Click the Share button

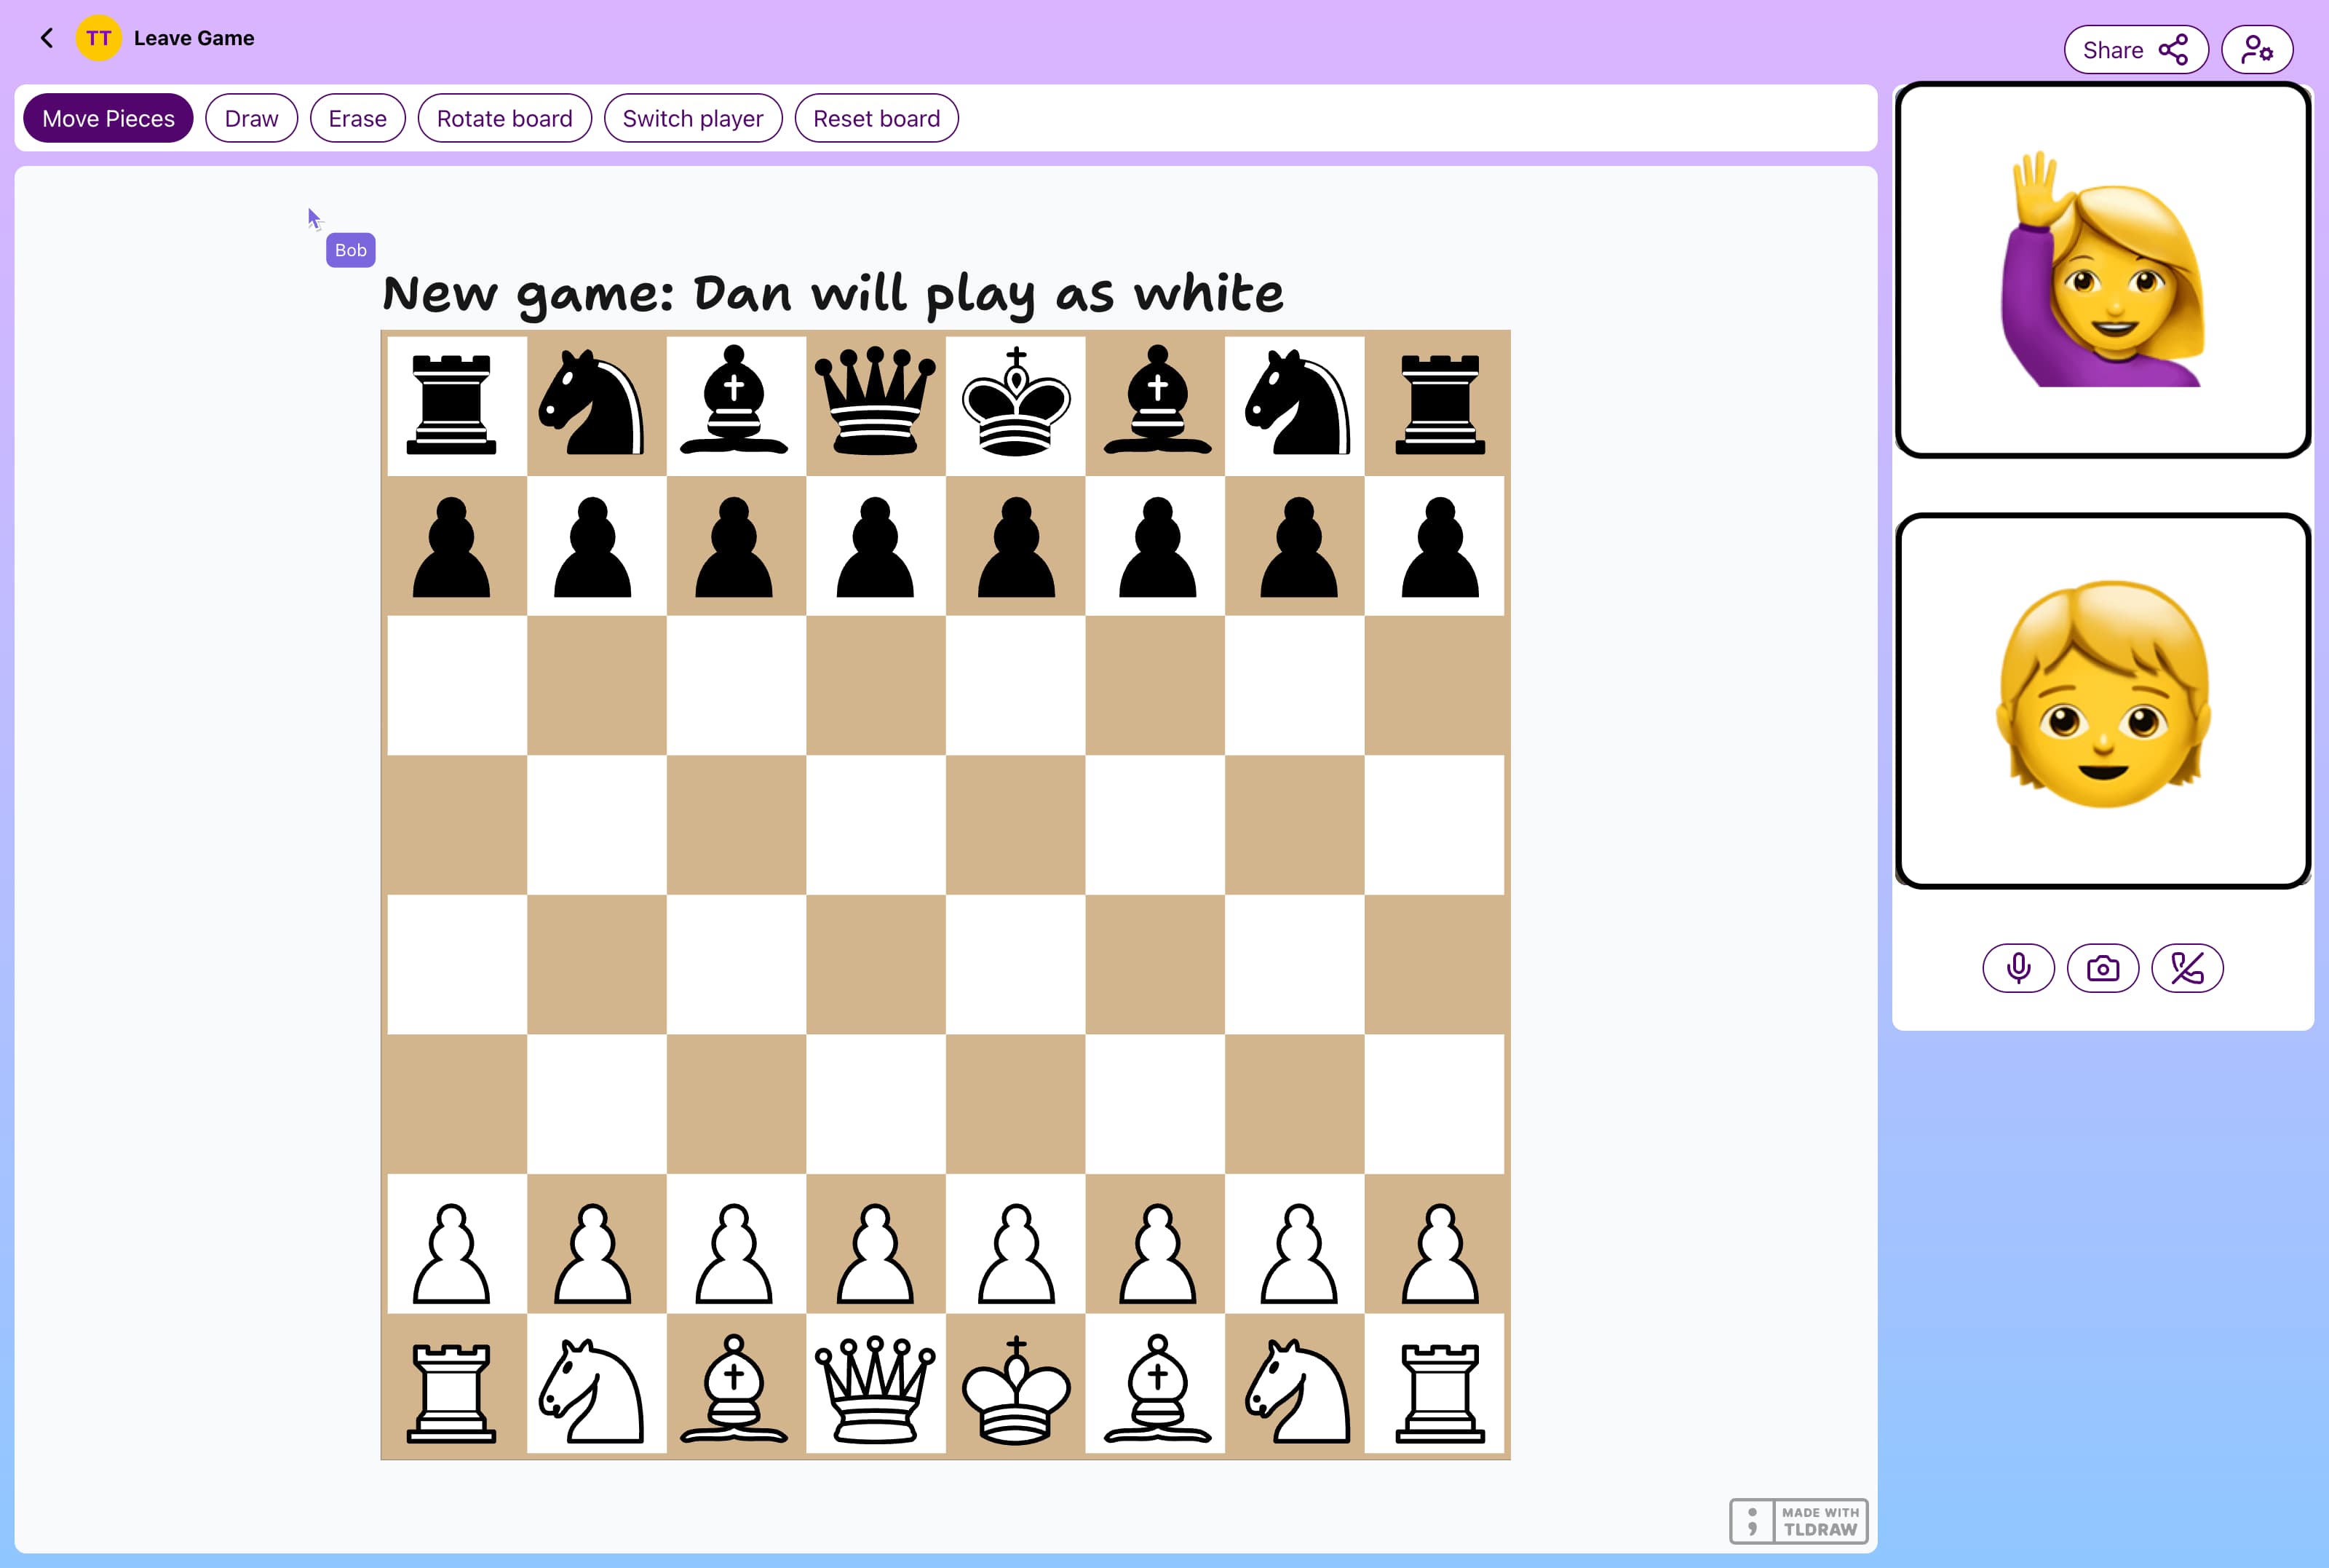[2136, 49]
